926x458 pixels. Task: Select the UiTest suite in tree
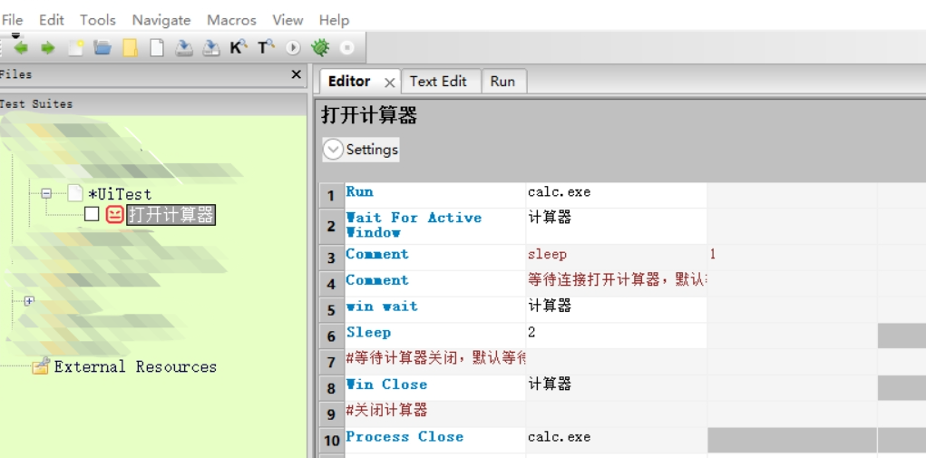pos(120,194)
